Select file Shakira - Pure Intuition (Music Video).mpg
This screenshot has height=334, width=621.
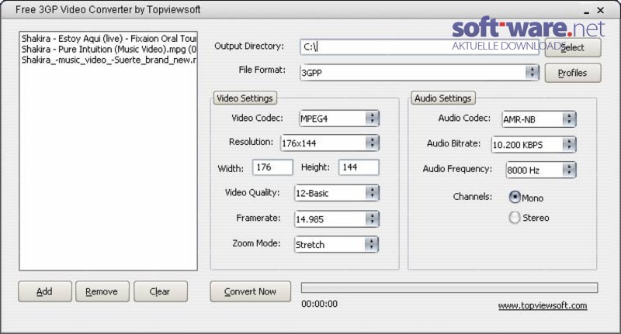tap(109, 49)
